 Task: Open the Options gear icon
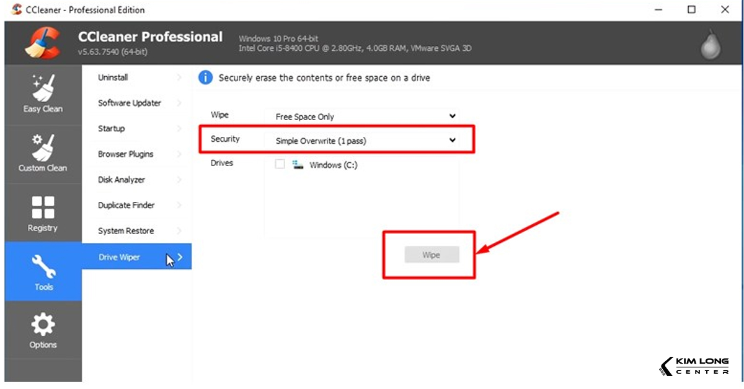[43, 325]
